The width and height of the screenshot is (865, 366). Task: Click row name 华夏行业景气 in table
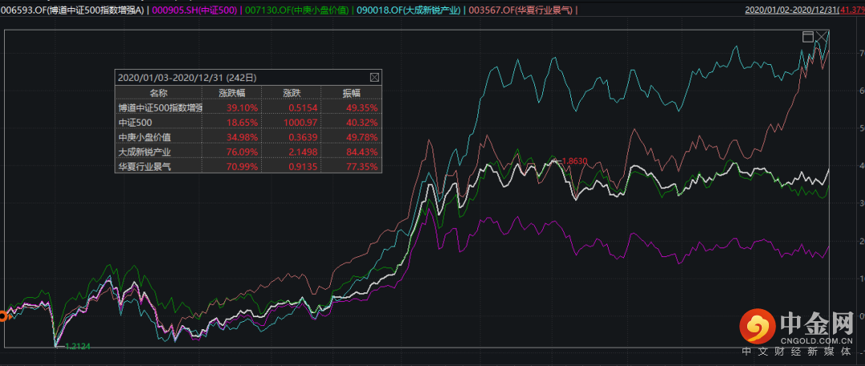pyautogui.click(x=144, y=166)
